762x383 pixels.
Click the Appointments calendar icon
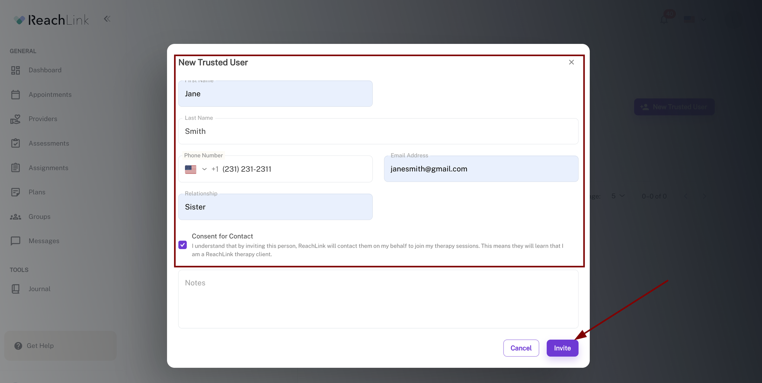(x=16, y=94)
